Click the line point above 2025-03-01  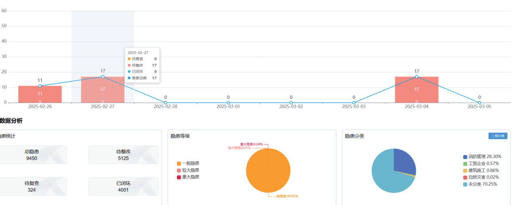coord(228,102)
